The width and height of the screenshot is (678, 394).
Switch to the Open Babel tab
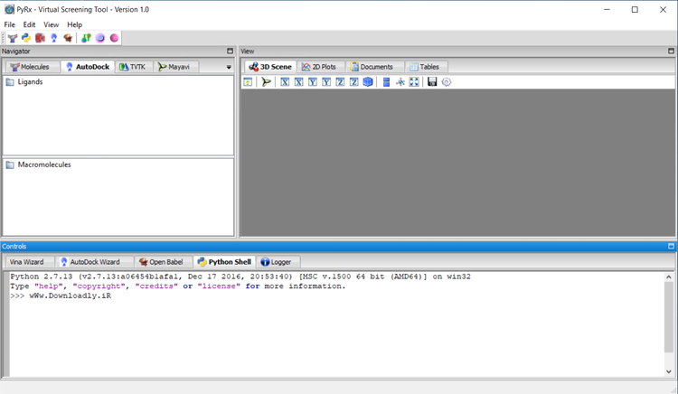161,262
